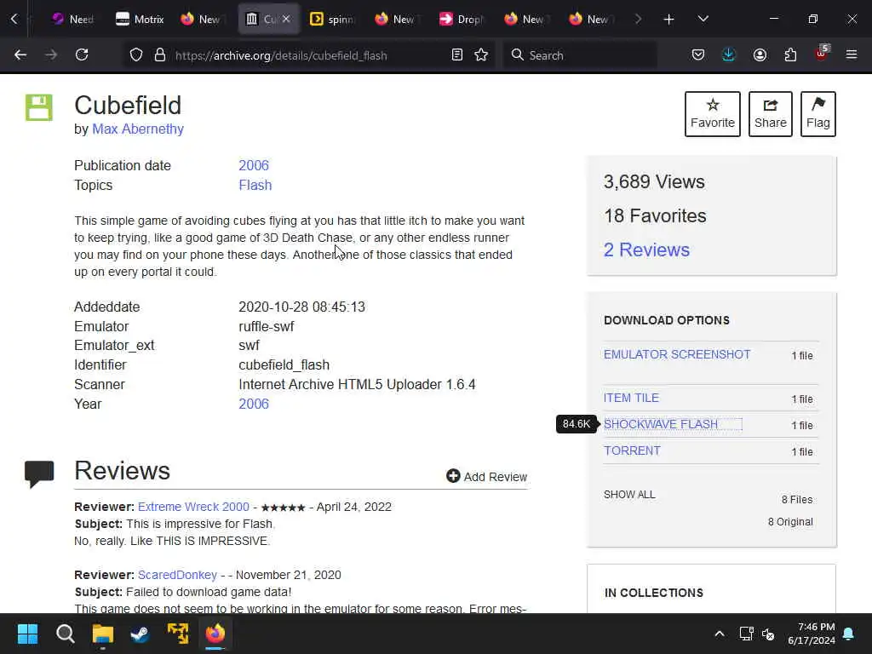872x654 pixels.
Task: Click the Share button
Action: click(770, 114)
